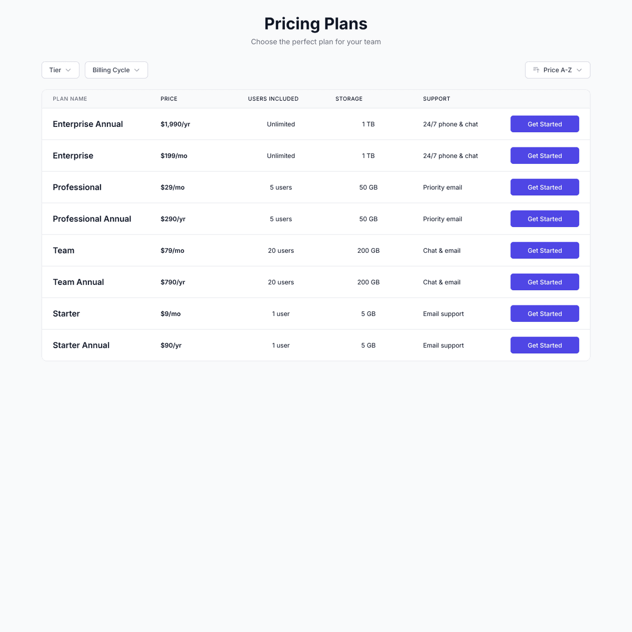Click Get Started for Team Annual
632x632 pixels.
[x=545, y=282]
